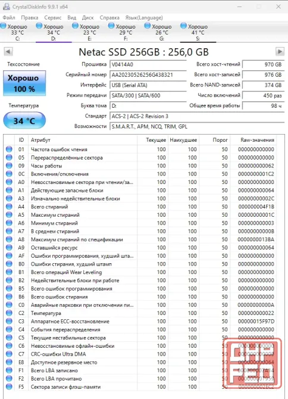Go to next disk with right arrow
Screen dimensions: 288x399
point(280,52)
